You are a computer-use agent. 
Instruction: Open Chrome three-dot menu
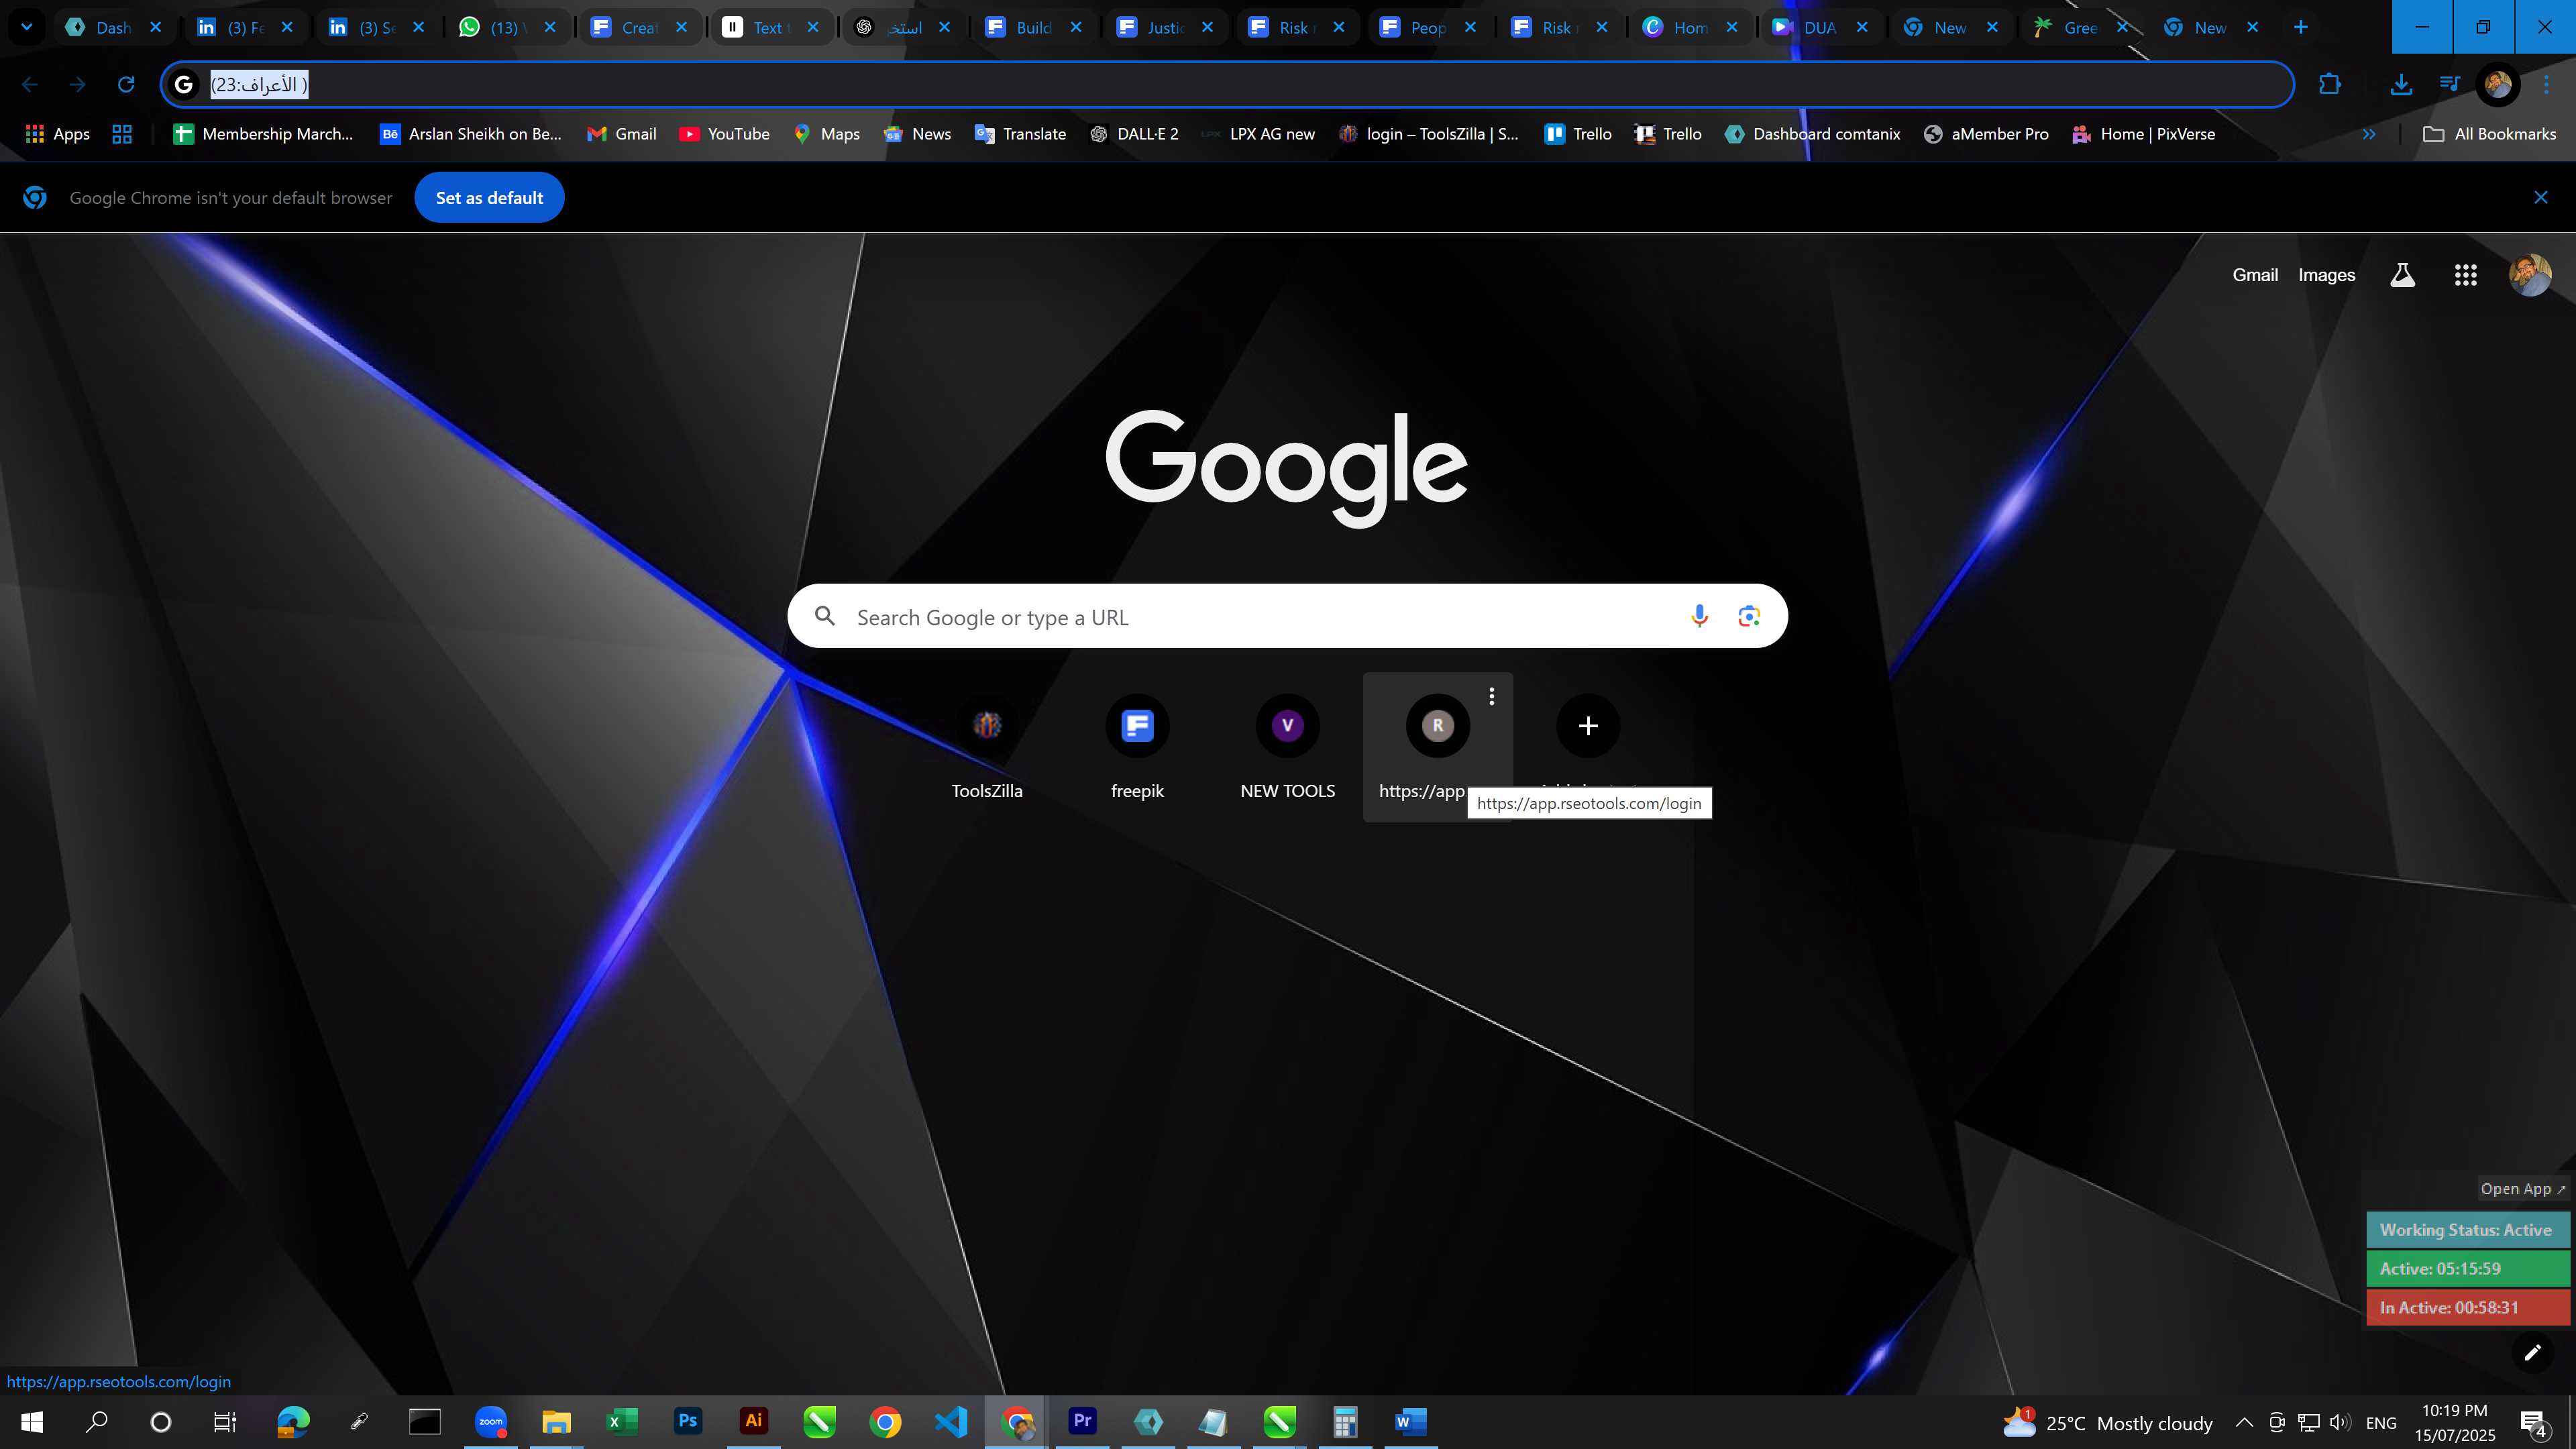pyautogui.click(x=2546, y=85)
